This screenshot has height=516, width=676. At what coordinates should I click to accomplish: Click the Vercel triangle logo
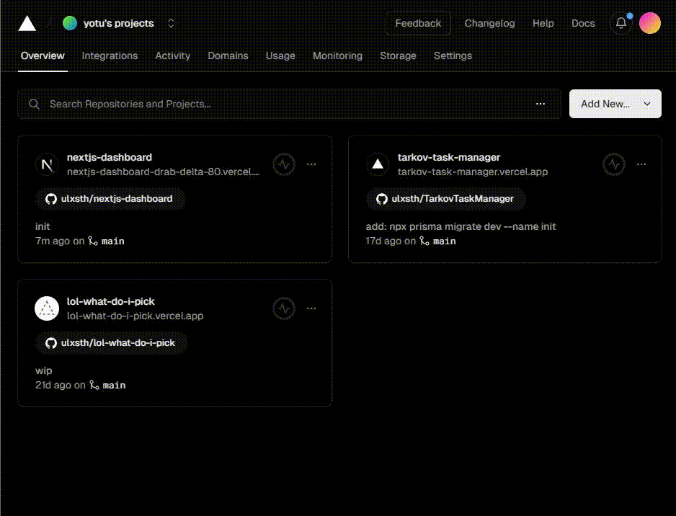[27, 23]
